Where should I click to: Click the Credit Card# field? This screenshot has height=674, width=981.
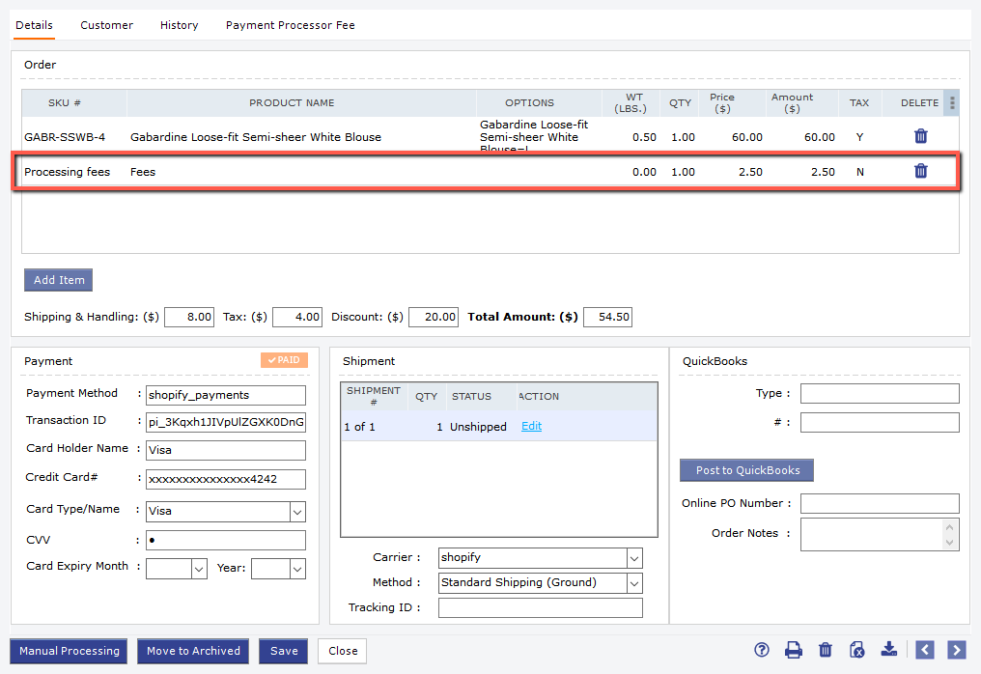pyautogui.click(x=226, y=479)
